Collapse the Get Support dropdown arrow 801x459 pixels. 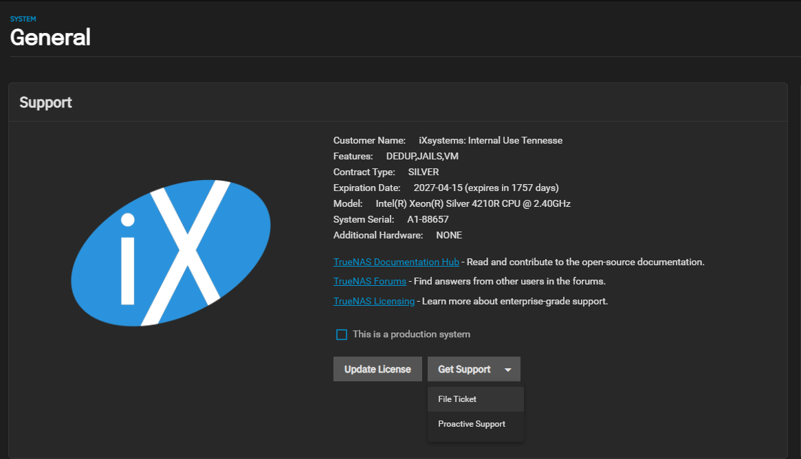[x=508, y=370]
